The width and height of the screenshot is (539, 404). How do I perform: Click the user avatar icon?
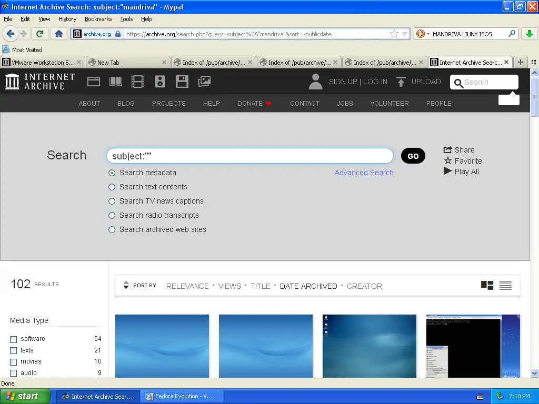(x=316, y=82)
